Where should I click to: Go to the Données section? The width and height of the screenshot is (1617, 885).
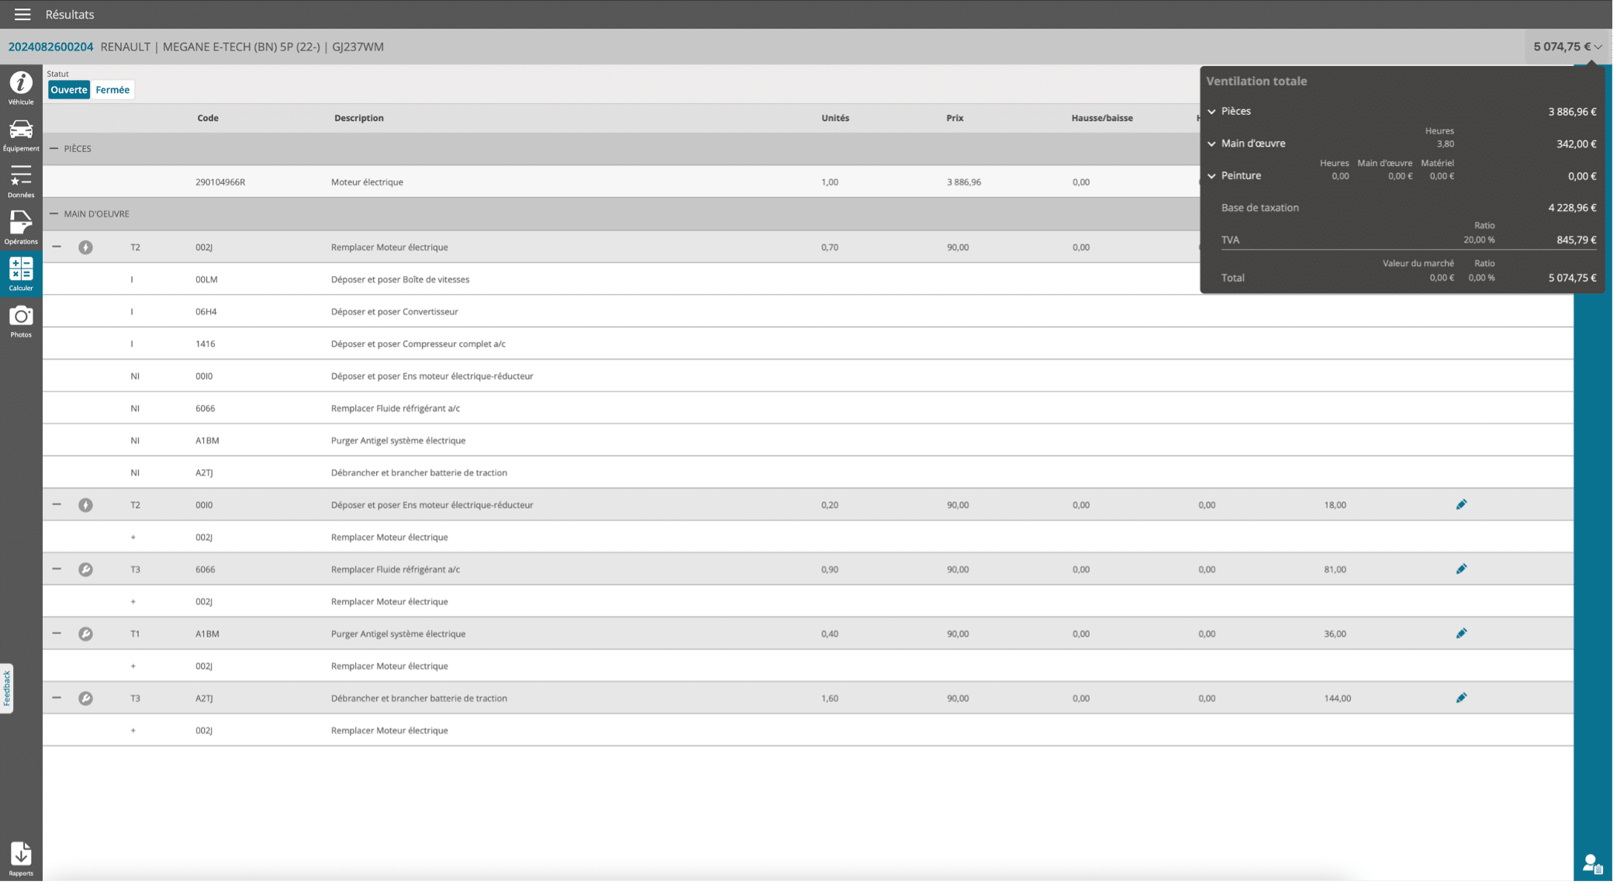[x=21, y=181]
